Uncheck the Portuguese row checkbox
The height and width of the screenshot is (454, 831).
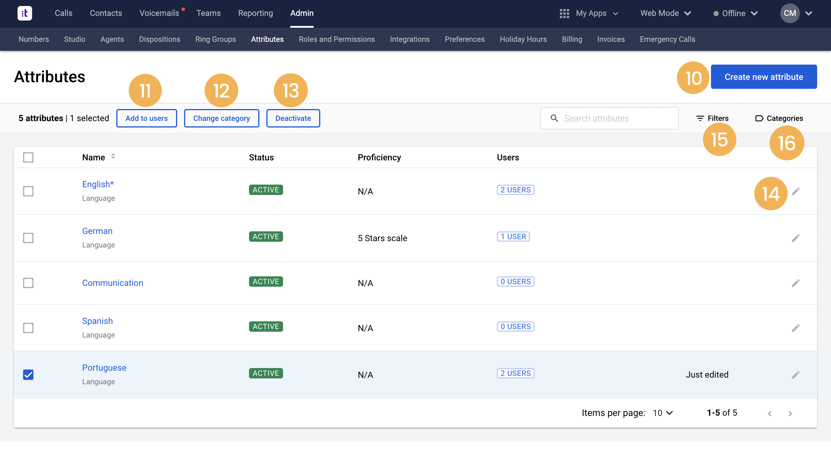[28, 375]
